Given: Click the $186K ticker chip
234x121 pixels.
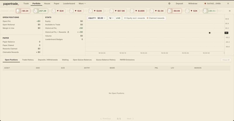Looking at the screenshot, I should [138, 11].
